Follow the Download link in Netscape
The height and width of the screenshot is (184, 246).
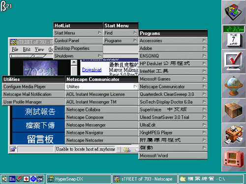pyautogui.click(x=92, y=70)
